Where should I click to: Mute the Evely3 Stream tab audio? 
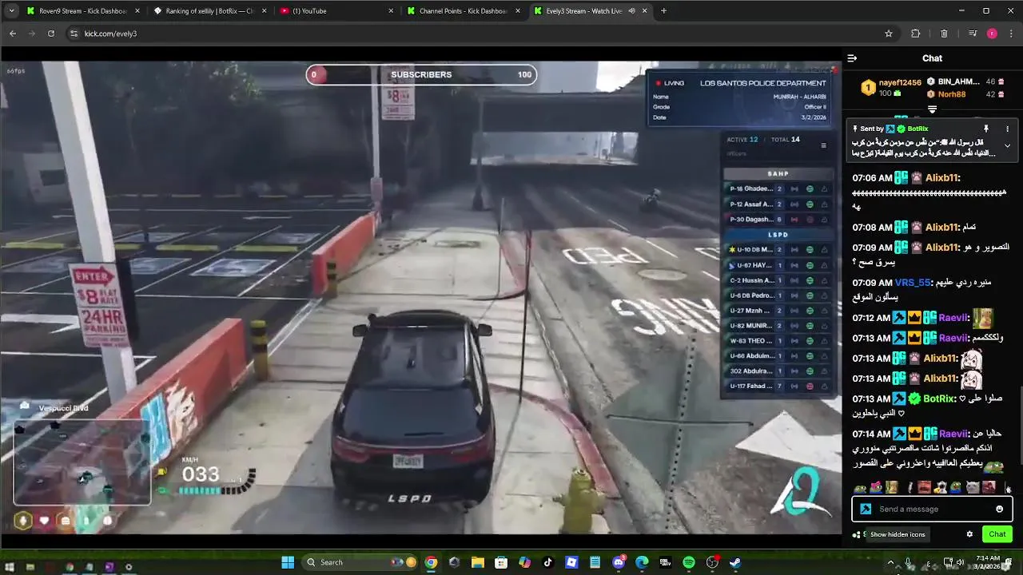pyautogui.click(x=631, y=11)
